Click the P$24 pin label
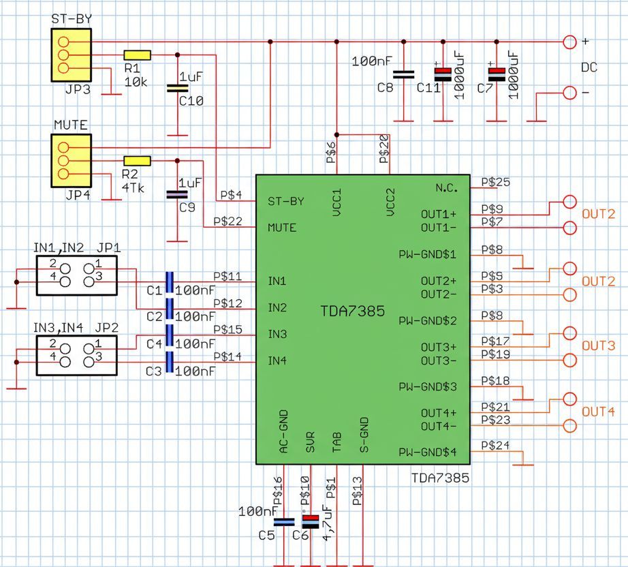628x567 pixels. (495, 446)
